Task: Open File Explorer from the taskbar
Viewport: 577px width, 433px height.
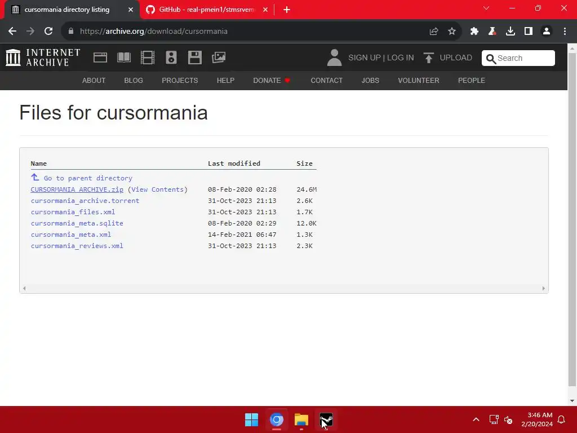Action: click(x=301, y=419)
